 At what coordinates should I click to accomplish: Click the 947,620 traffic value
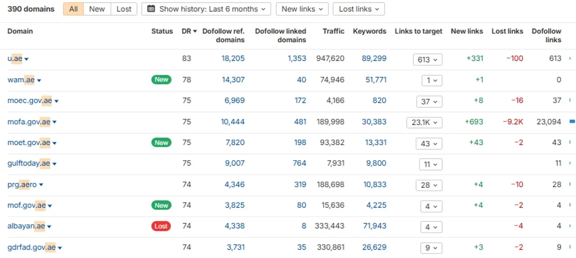tap(330, 59)
